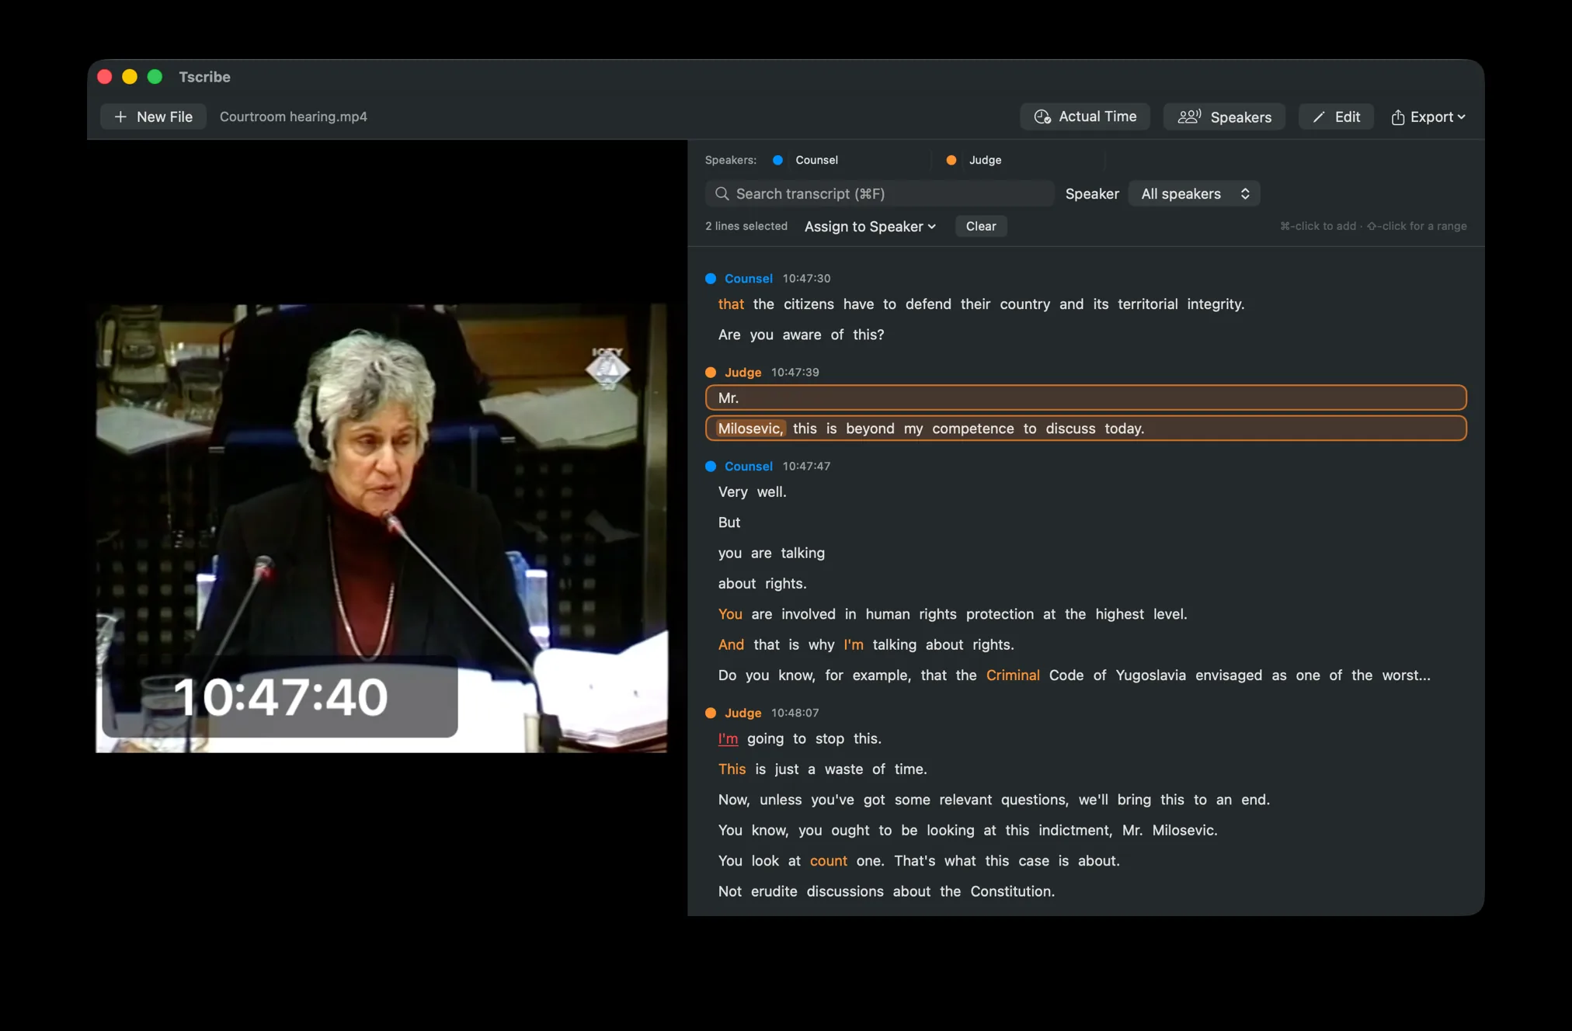Image resolution: width=1572 pixels, height=1031 pixels.
Task: Click orange dot beside Judge 10:47:39
Action: tap(710, 372)
